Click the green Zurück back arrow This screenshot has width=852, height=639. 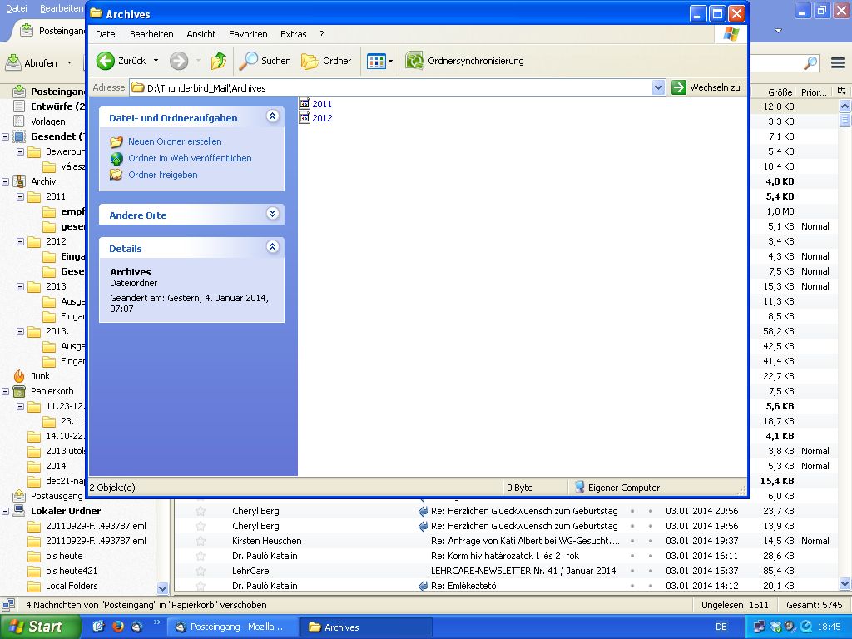(106, 61)
